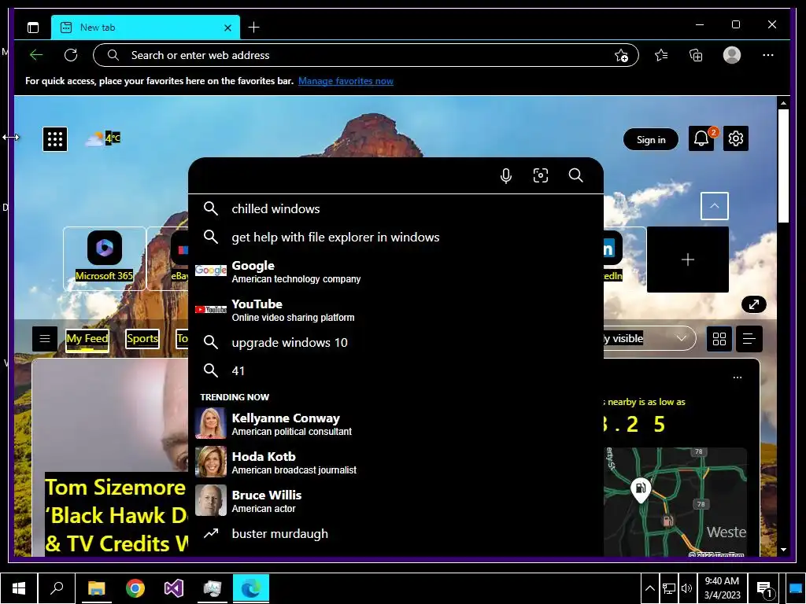This screenshot has width=806, height=604.
Task: Expand background image with arrows icon
Action: point(754,304)
